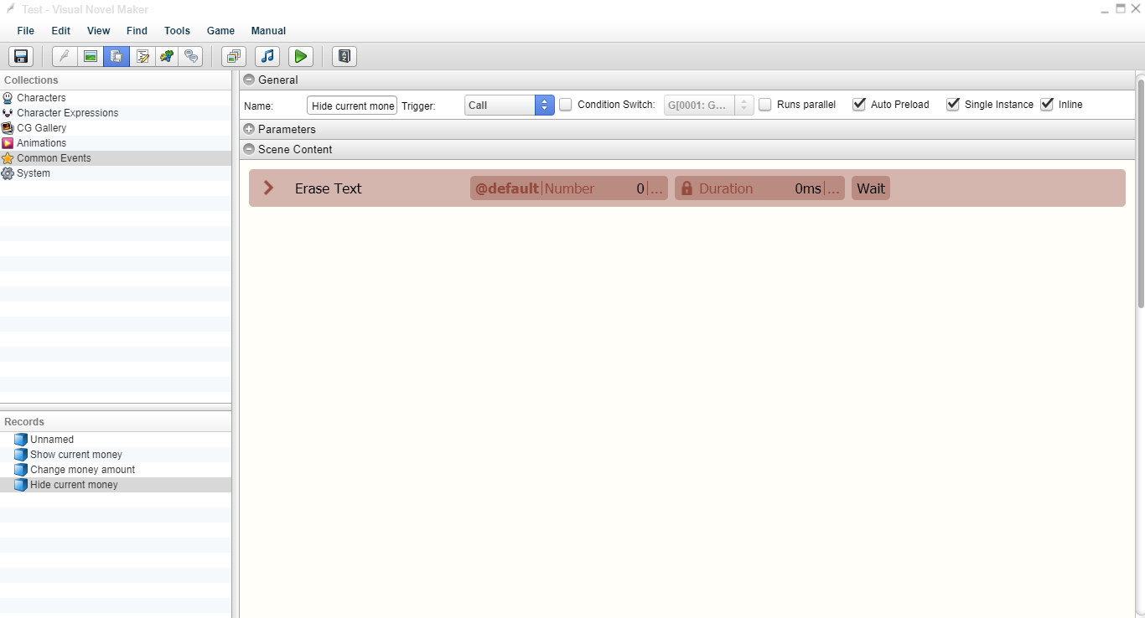Open the Find menu
The image size is (1145, 618).
pyautogui.click(x=137, y=31)
